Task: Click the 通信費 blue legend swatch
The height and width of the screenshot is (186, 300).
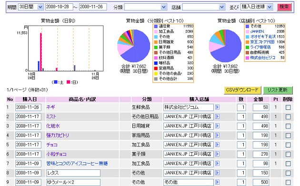Action: tap(156, 26)
